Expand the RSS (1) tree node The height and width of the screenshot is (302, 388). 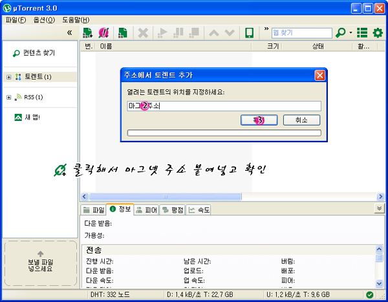tap(9, 97)
